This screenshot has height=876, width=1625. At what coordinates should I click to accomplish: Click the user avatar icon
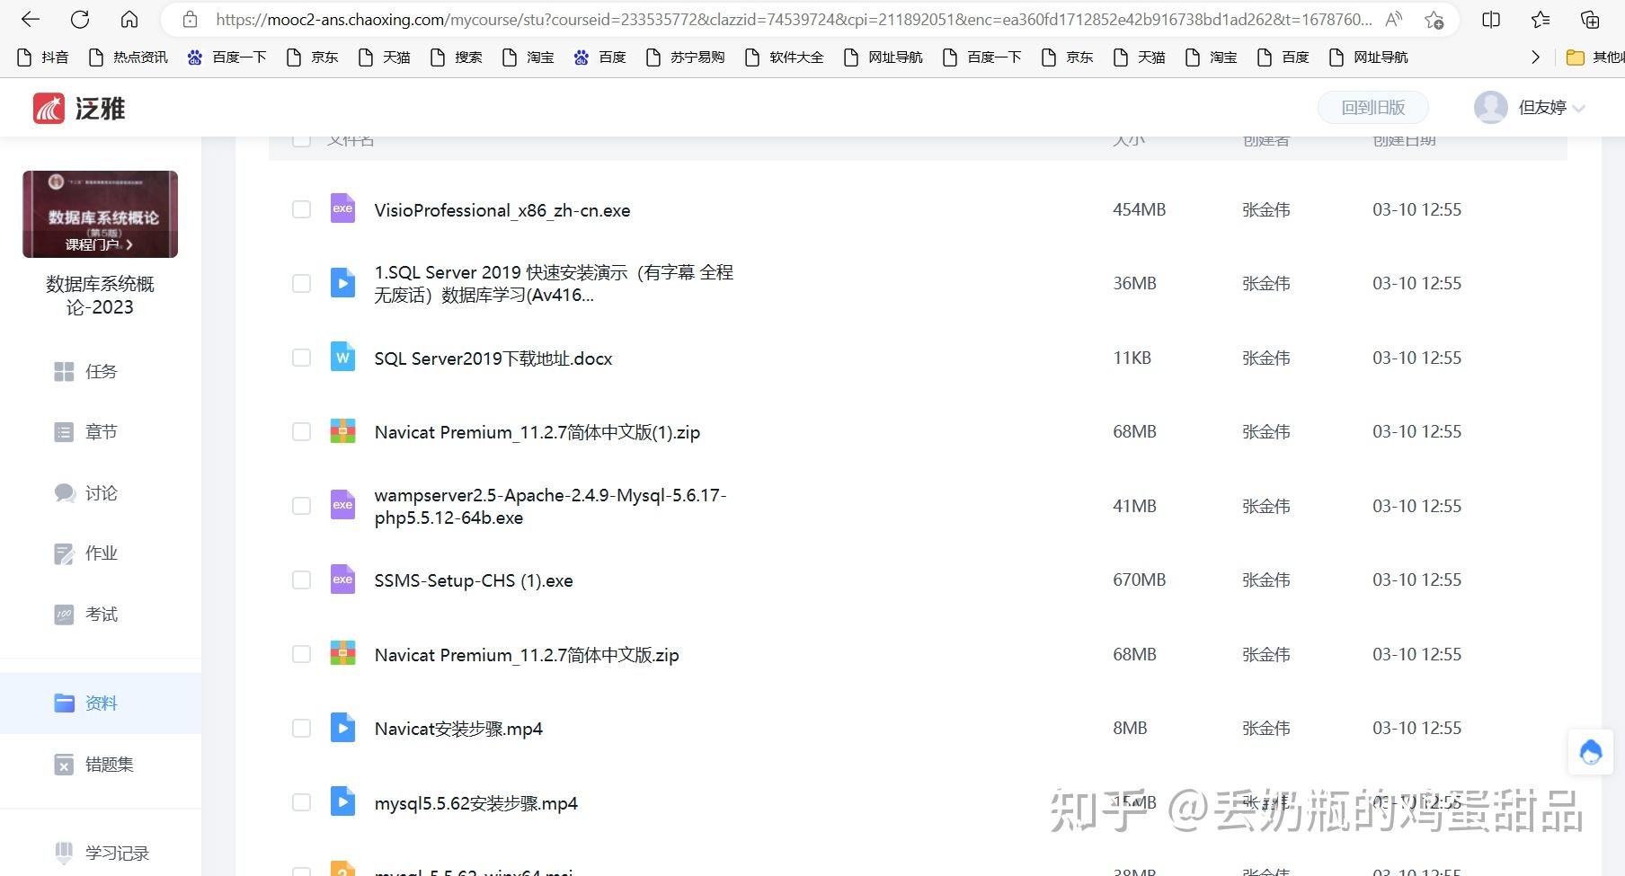(x=1491, y=108)
